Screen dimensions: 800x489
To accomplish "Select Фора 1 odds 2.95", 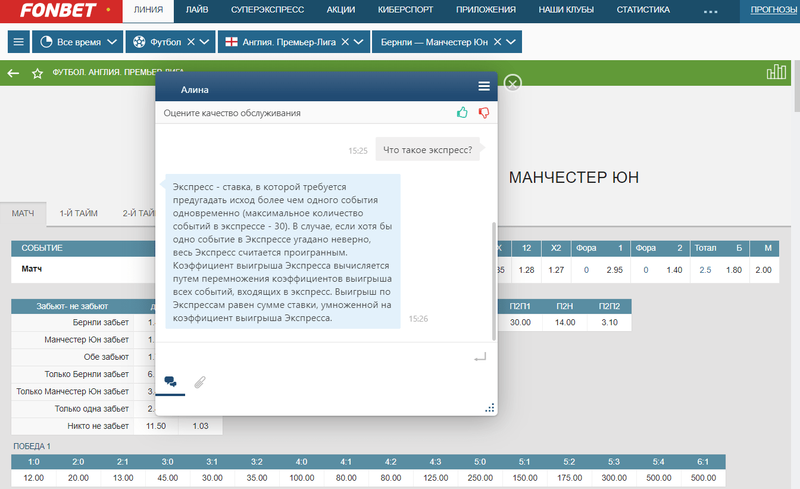I will 614,270.
